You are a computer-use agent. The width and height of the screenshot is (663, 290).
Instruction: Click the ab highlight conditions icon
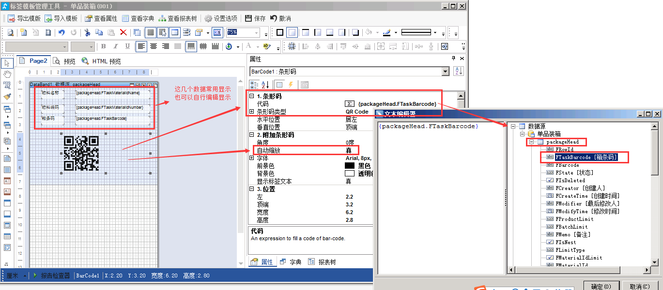pos(266,46)
